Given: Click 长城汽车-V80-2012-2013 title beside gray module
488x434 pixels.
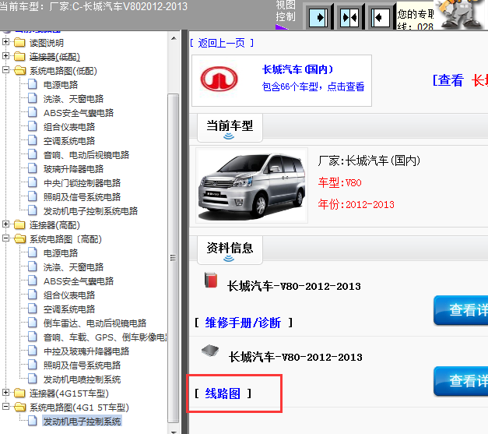Looking at the screenshot, I should [296, 357].
